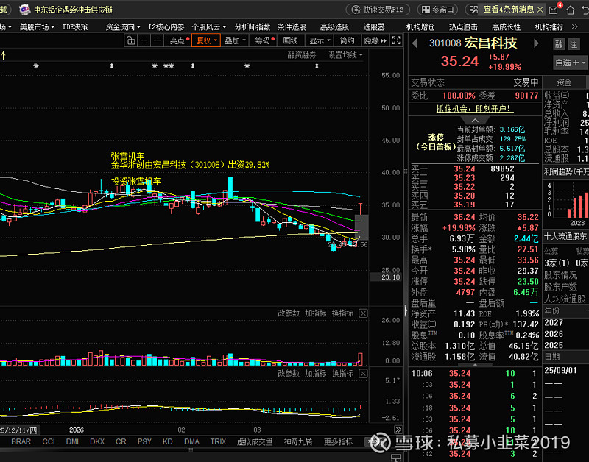The width and height of the screenshot is (589, 462).
Task: Open L2核心内参 menu item
Action: 166,27
